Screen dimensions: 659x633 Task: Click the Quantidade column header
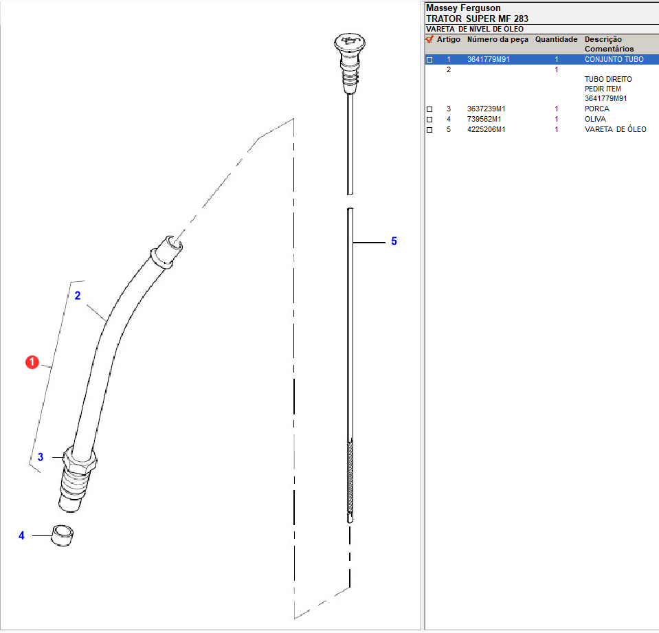[x=556, y=40]
